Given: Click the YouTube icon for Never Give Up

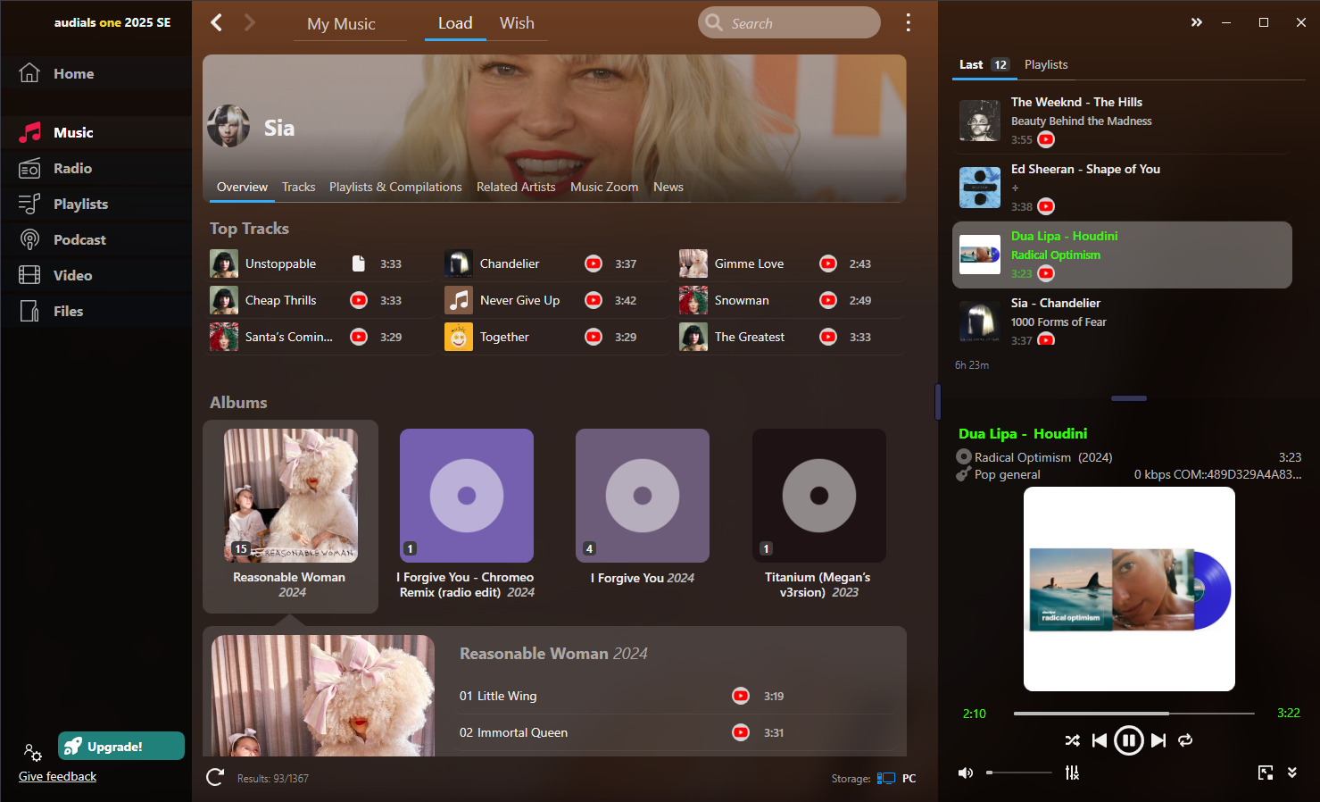Looking at the screenshot, I should 593,300.
